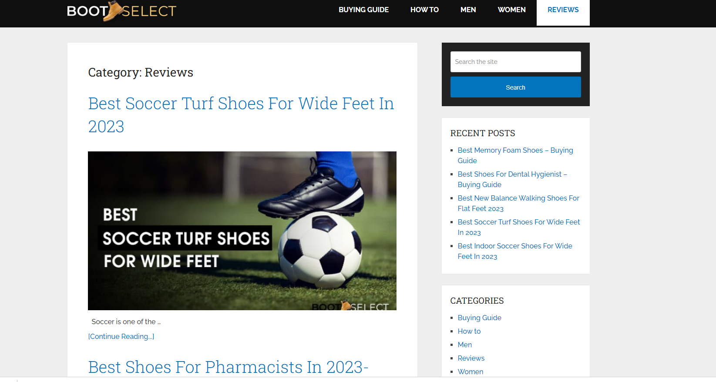Screen dimensions: 716x382
Task: Open Best Soccer Turf Shoes article title
Action: click(x=241, y=115)
